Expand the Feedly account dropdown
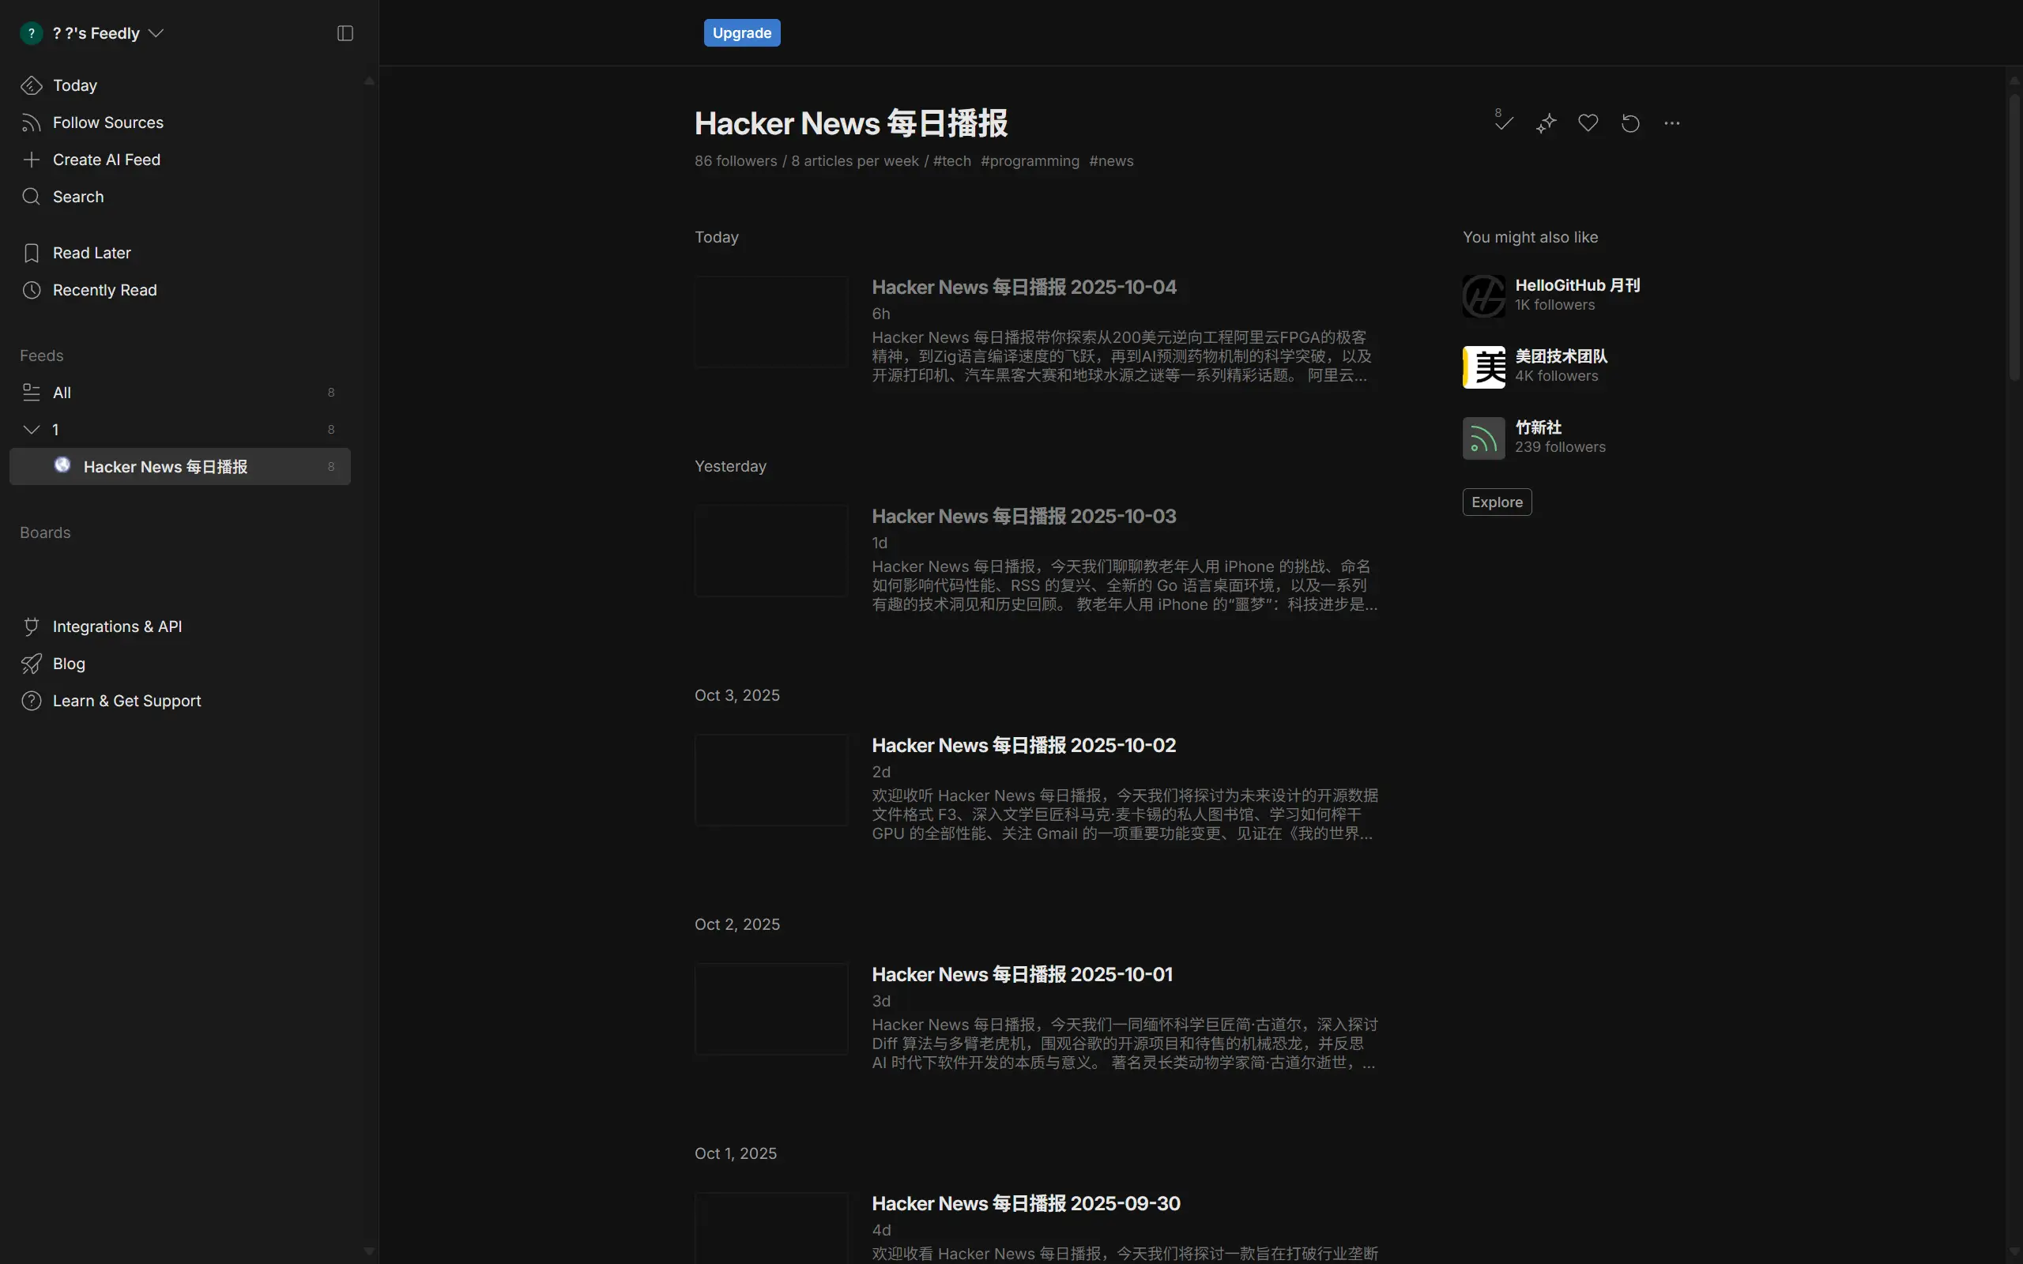This screenshot has height=1264, width=2023. (156, 33)
